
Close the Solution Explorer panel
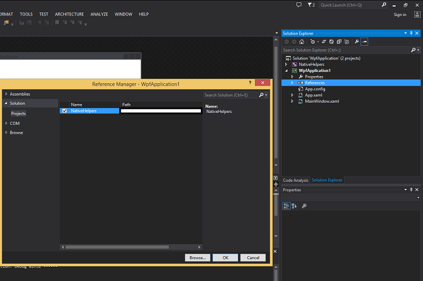pyautogui.click(x=417, y=33)
